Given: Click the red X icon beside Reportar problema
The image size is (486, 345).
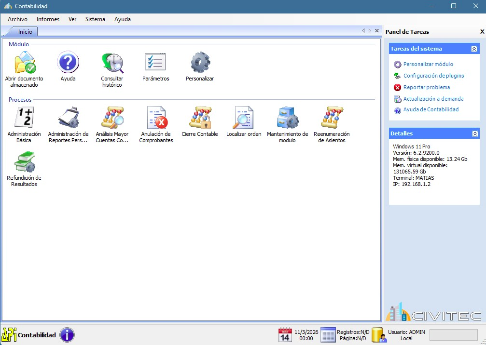Looking at the screenshot, I should pyautogui.click(x=397, y=88).
